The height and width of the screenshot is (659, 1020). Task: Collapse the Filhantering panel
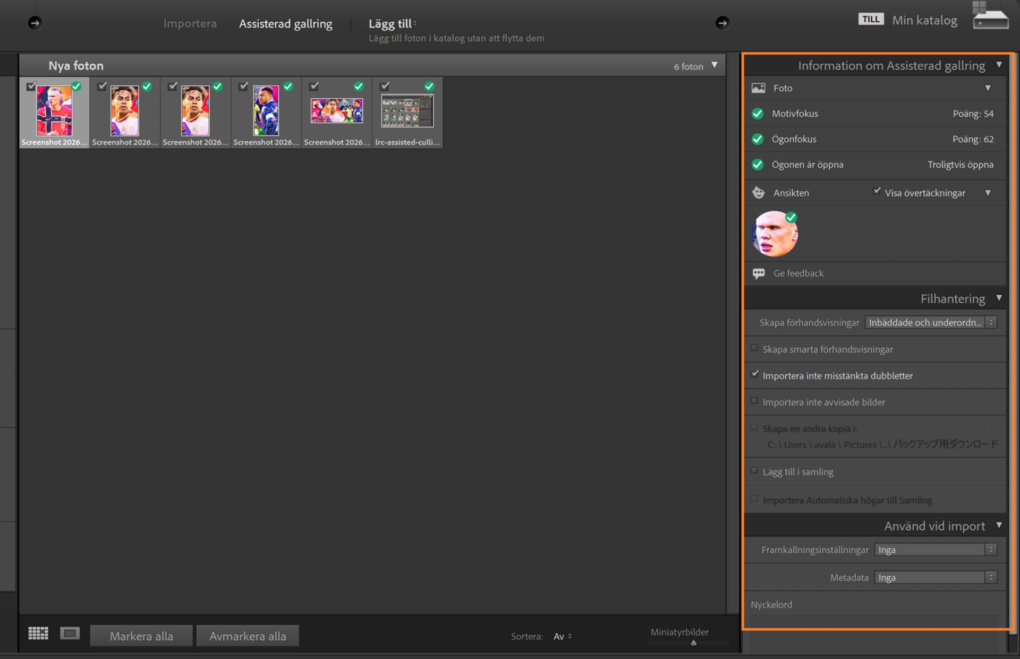click(999, 298)
